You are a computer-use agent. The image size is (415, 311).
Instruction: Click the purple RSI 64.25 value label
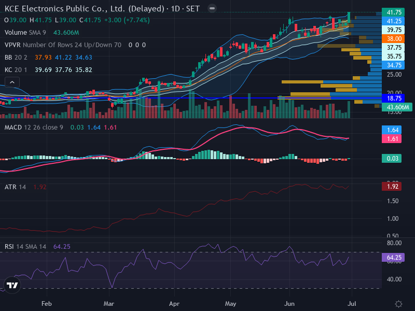click(x=393, y=257)
